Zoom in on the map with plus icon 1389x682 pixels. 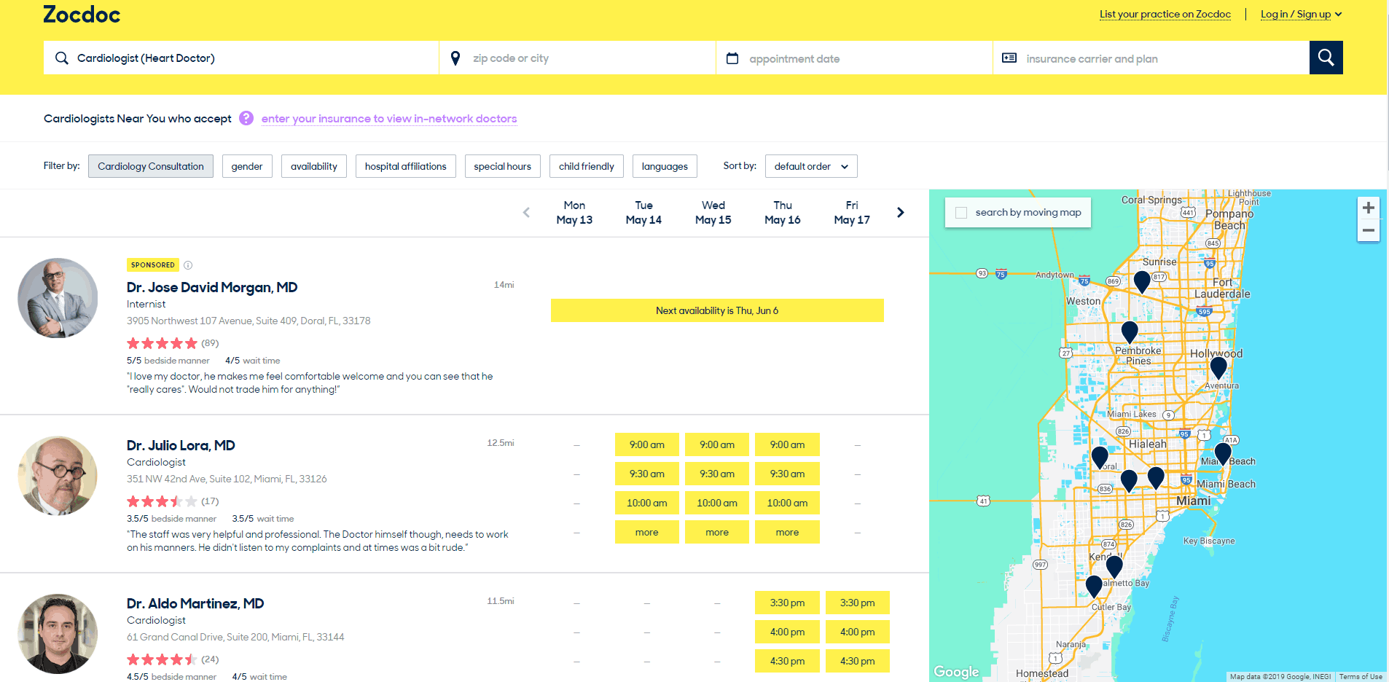pyautogui.click(x=1368, y=207)
